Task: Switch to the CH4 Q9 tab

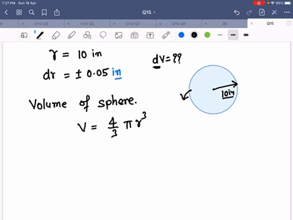Action: tap(179, 24)
